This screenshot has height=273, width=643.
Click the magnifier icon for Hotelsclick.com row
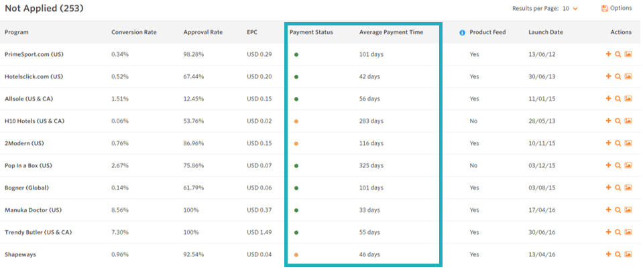point(618,76)
